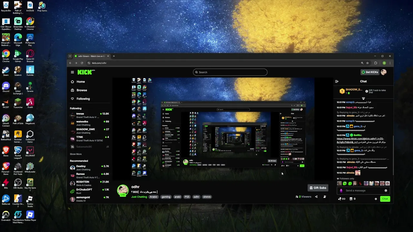
Task: Open SHADOW_SWE channel in Following
Action: [90, 131]
